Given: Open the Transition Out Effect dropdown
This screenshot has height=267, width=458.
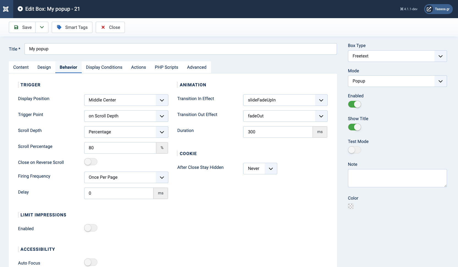Looking at the screenshot, I should coord(285,116).
